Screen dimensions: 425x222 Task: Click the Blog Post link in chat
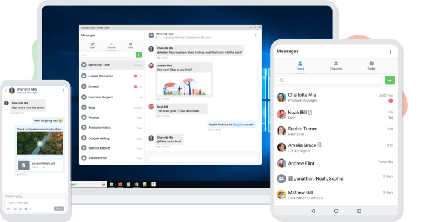click(238, 124)
